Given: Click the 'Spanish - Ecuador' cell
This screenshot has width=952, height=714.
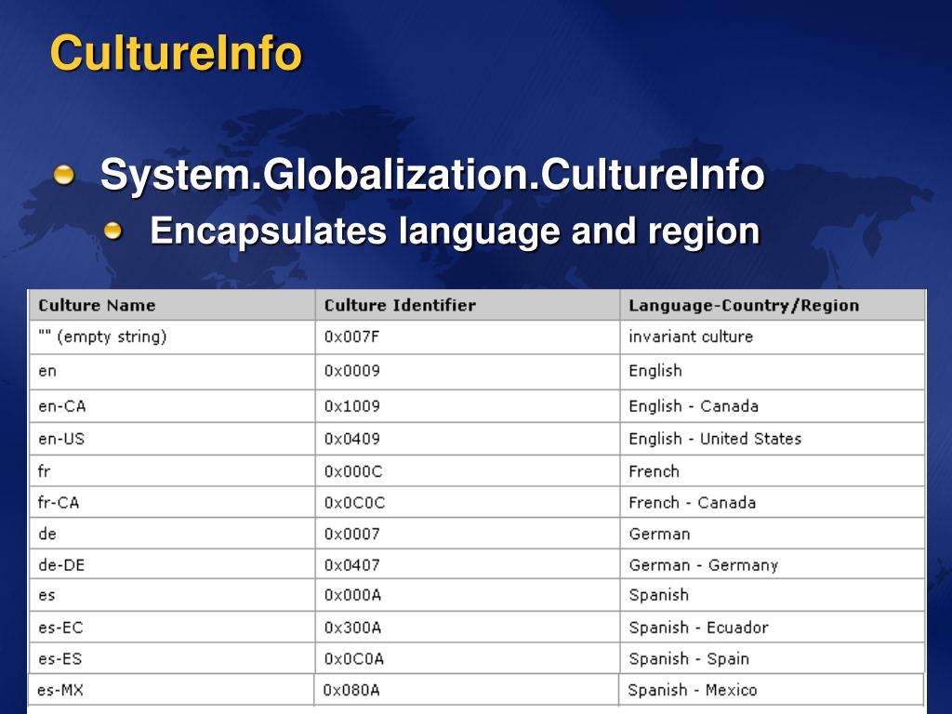Looking at the screenshot, I should (x=773, y=628).
